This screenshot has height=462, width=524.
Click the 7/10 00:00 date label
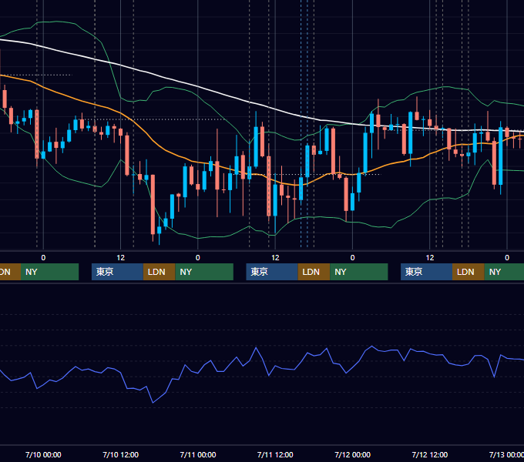[43, 454]
